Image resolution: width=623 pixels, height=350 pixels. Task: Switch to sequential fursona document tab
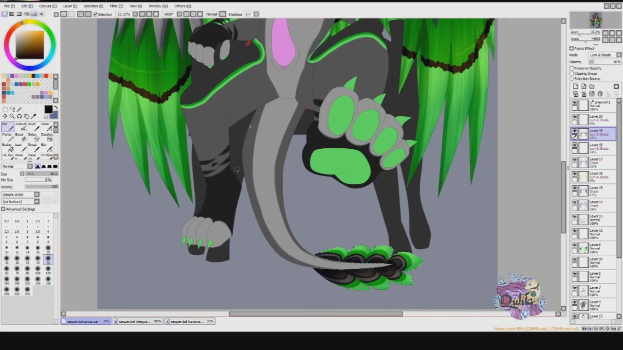tap(190, 321)
